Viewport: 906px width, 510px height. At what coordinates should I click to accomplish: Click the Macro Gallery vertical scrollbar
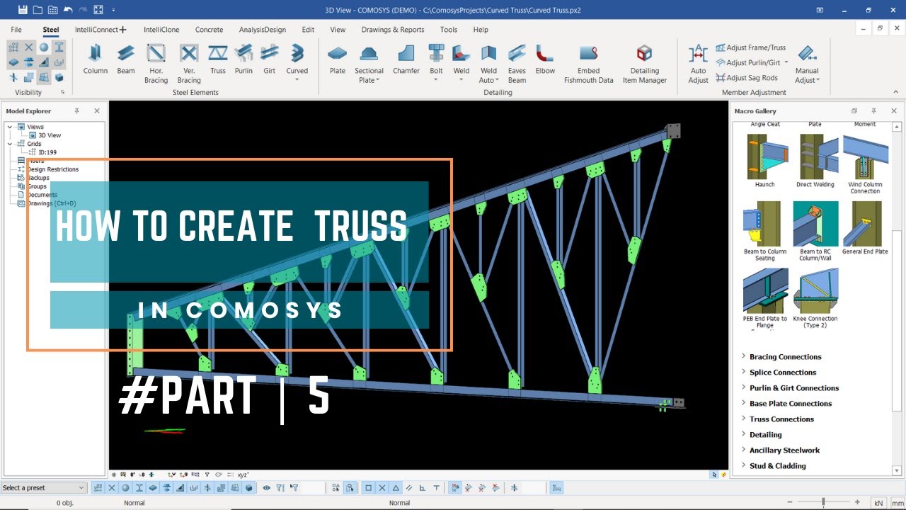pyautogui.click(x=896, y=297)
